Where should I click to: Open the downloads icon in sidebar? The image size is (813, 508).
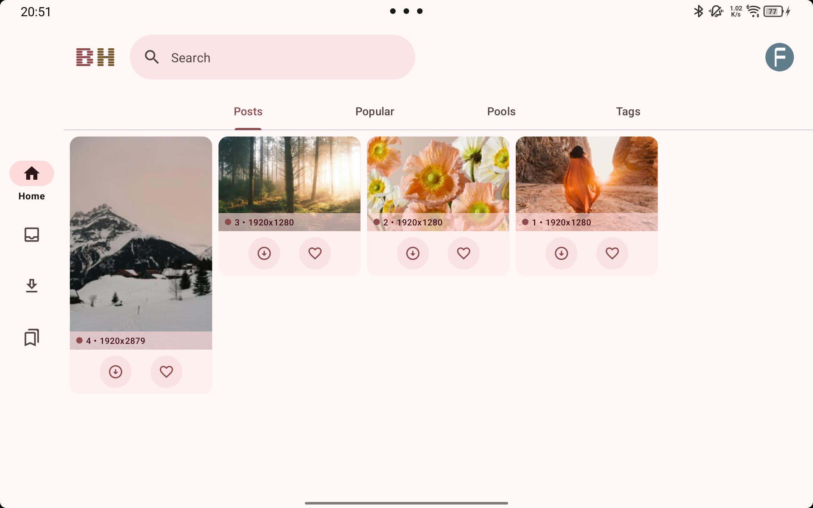(31, 285)
